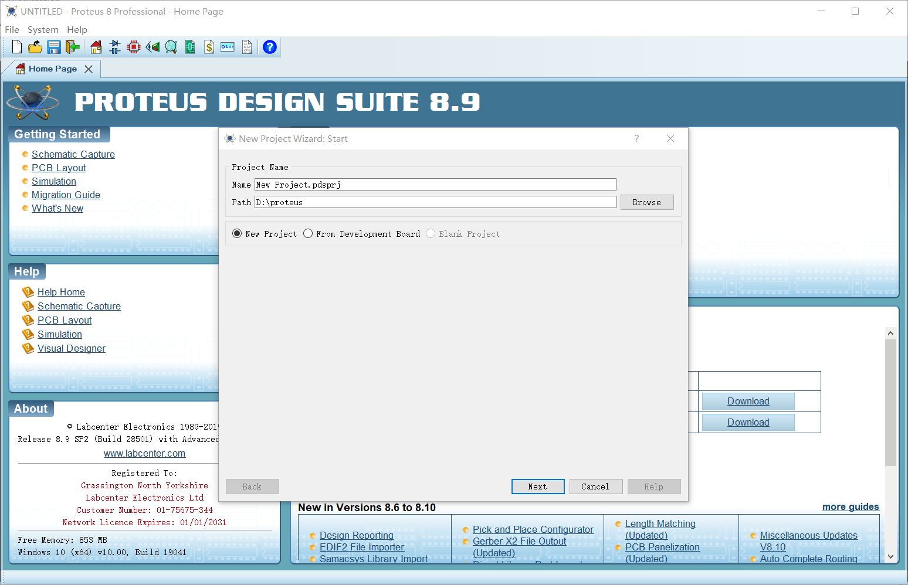Close the New Project Wizard dialog
Viewport: 908px width, 585px height.
tap(670, 138)
